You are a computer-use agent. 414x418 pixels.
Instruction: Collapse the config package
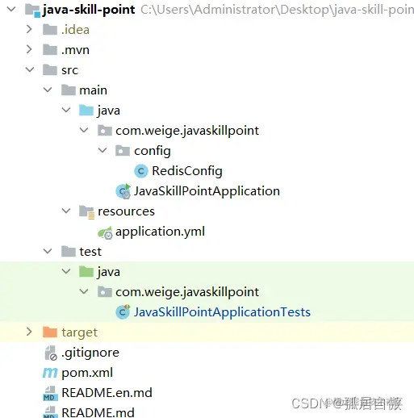pos(102,150)
